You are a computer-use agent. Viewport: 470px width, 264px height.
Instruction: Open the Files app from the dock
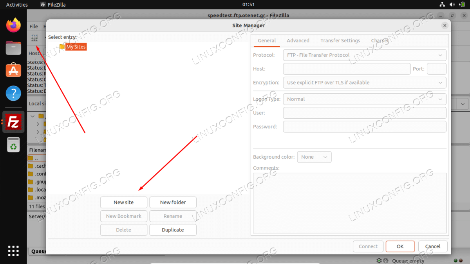(x=14, y=48)
